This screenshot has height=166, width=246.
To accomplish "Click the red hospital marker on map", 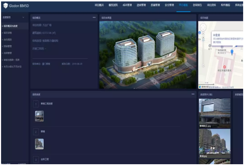I will coord(225,67).
